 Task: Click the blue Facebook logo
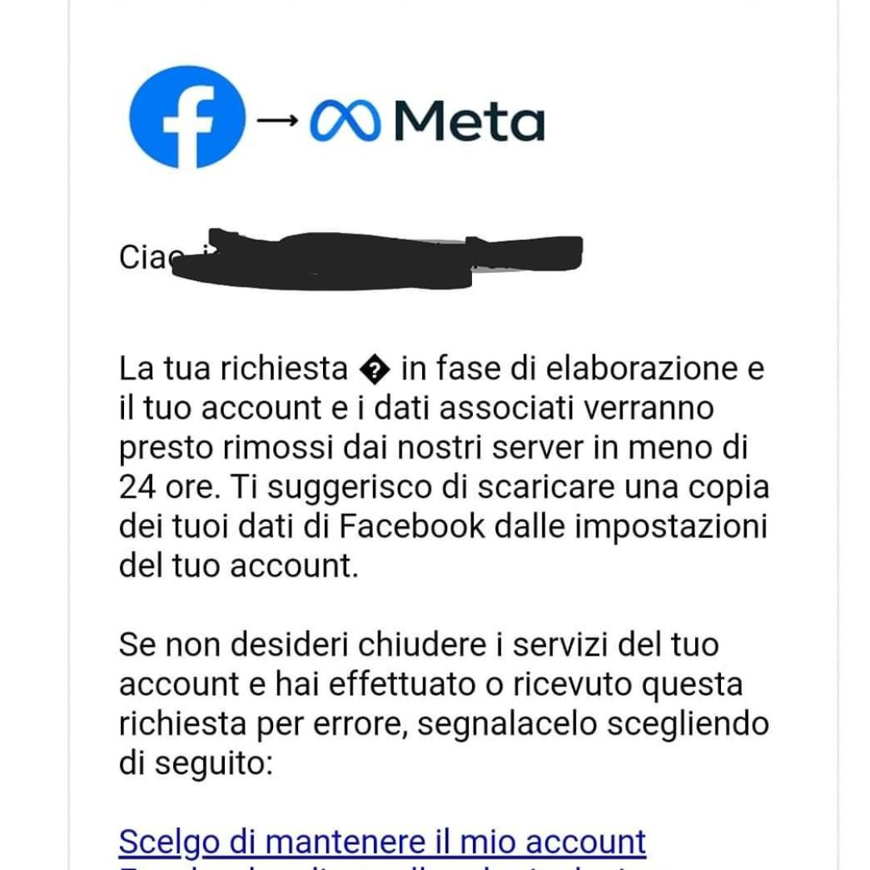pos(187,118)
